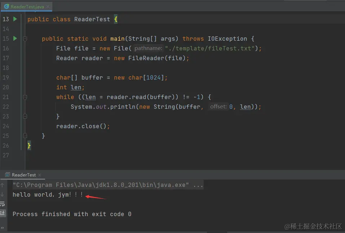The image size is (345, 233).
Task: Click "int len" declaration on line 20
Action: click(68, 87)
